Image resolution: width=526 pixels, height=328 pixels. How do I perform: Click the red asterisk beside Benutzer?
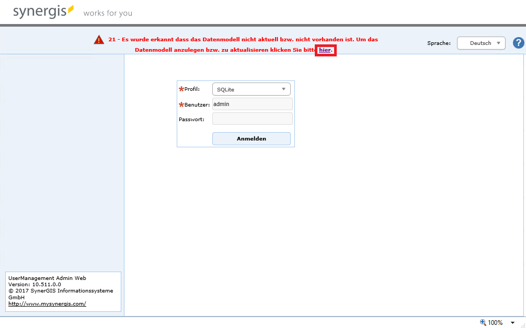tap(181, 104)
